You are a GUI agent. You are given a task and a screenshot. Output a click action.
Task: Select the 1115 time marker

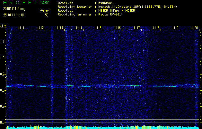point(98,28)
